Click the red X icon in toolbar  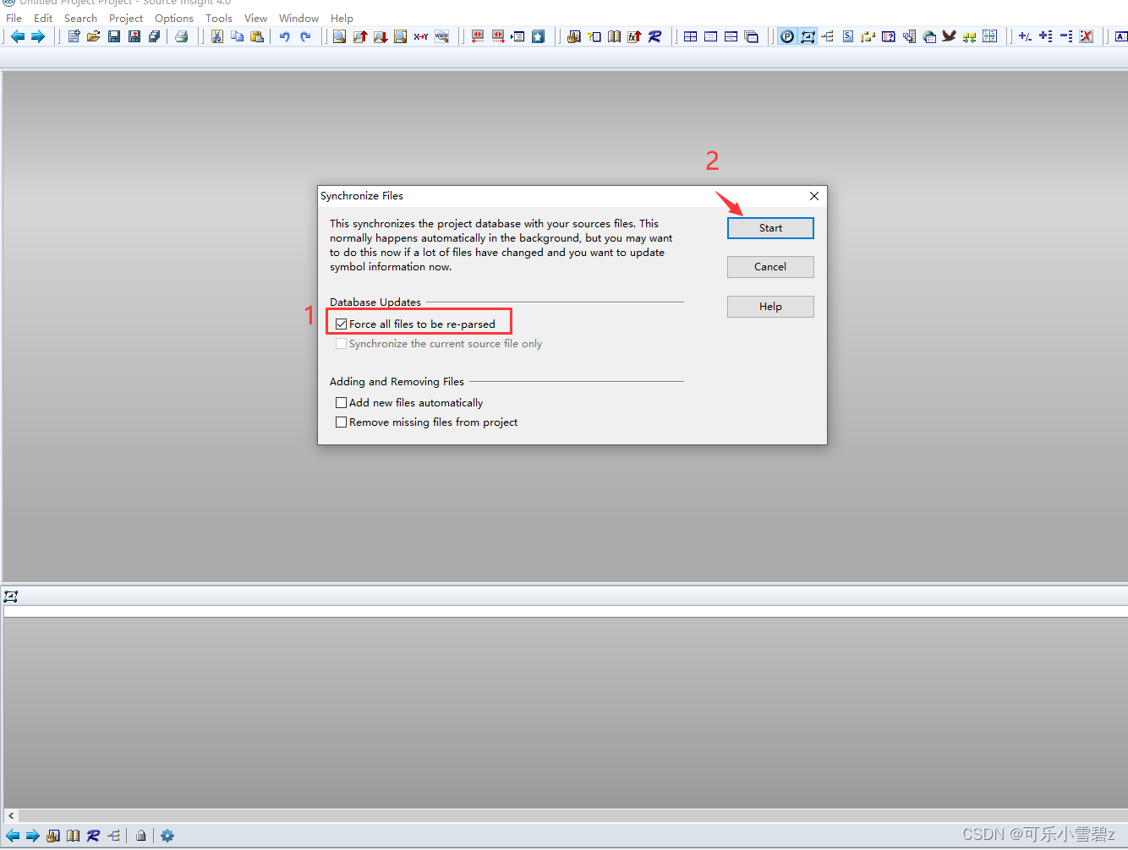click(x=1087, y=36)
